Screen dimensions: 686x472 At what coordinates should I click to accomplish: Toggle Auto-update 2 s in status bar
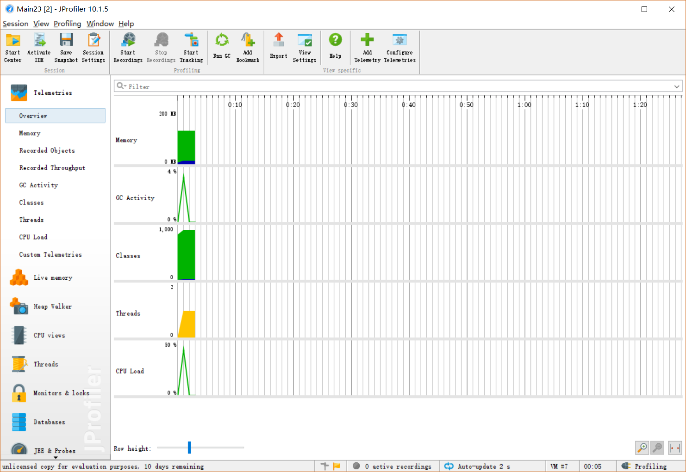click(x=477, y=466)
